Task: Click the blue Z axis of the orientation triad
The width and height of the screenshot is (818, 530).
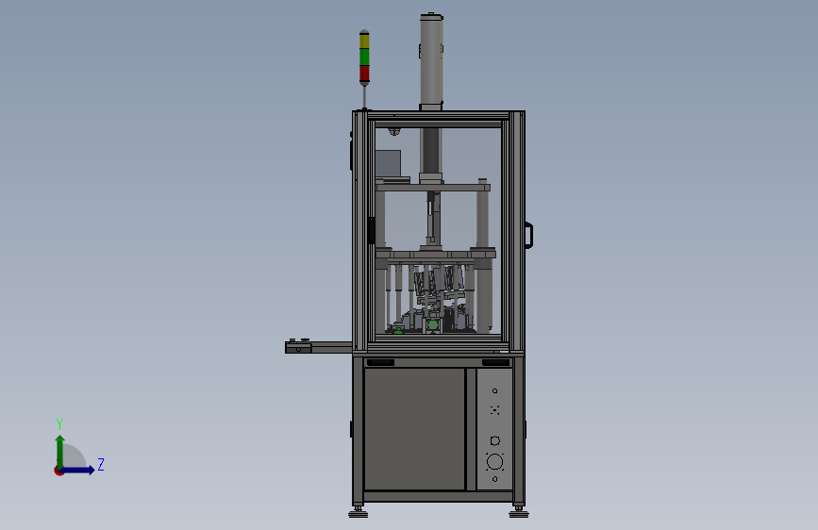Action: coord(79,470)
